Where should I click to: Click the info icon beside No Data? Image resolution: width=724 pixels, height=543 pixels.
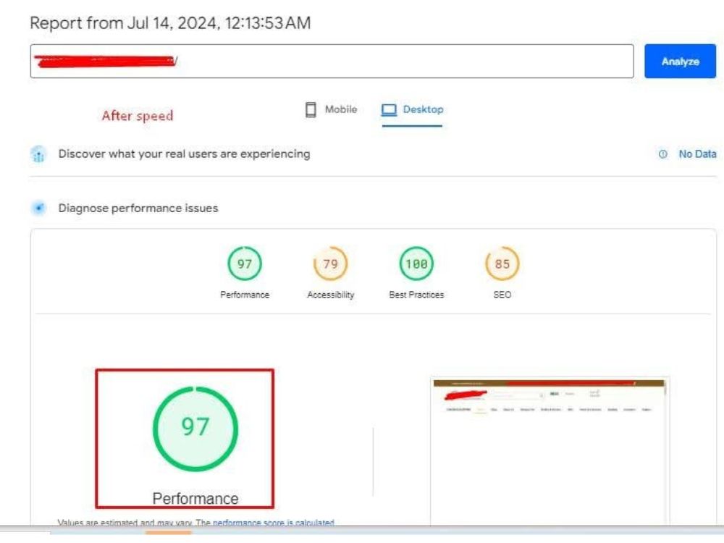click(662, 154)
